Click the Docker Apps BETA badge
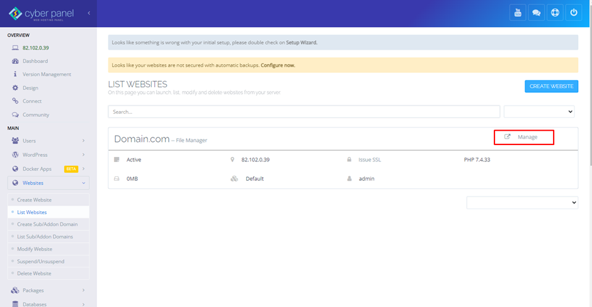Image resolution: width=592 pixels, height=307 pixels. [x=71, y=169]
